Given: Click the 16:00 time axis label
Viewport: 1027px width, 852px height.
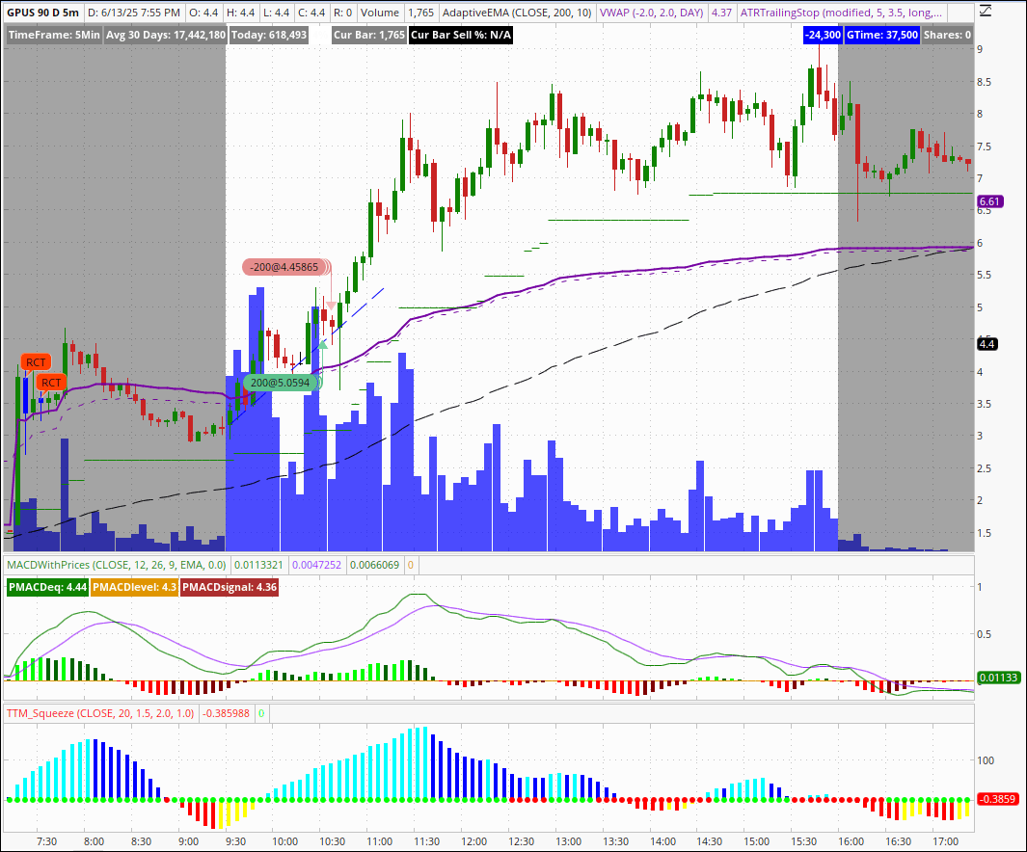Looking at the screenshot, I should pyautogui.click(x=851, y=841).
